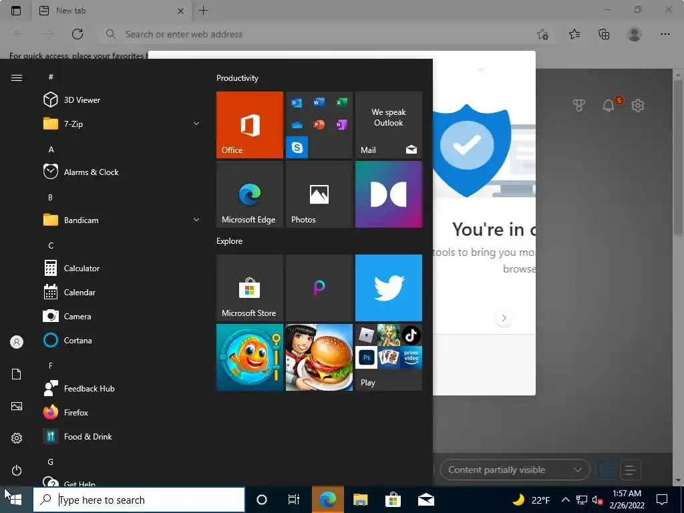Click Cortana circle on taskbar
The width and height of the screenshot is (684, 513).
[x=262, y=500]
